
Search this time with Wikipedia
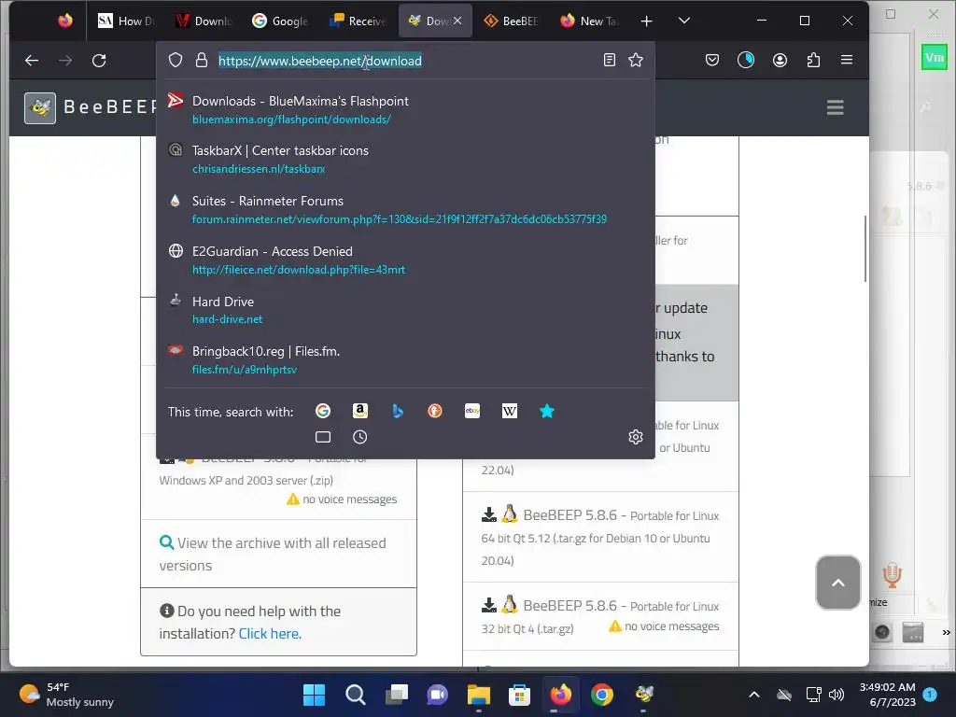click(x=510, y=411)
